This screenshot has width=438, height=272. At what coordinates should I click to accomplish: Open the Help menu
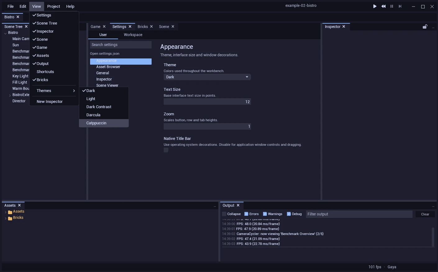point(70,6)
